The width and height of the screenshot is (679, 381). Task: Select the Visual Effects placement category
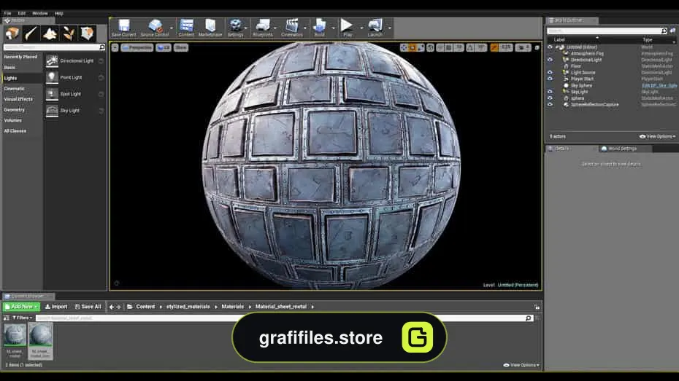[18, 99]
